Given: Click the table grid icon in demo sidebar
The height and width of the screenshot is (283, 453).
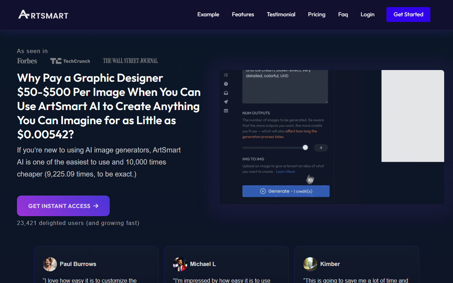Looking at the screenshot, I should click(226, 111).
